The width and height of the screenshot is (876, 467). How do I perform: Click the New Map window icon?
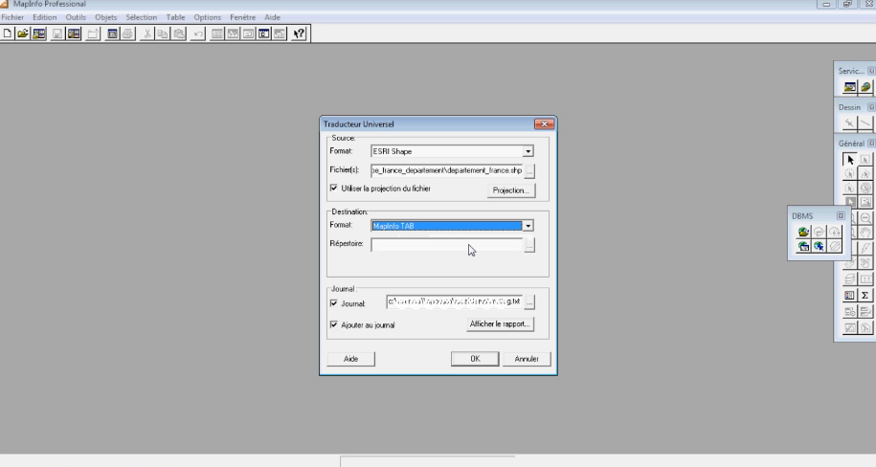point(233,34)
